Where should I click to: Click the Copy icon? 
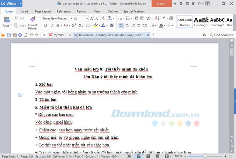pos(16,25)
